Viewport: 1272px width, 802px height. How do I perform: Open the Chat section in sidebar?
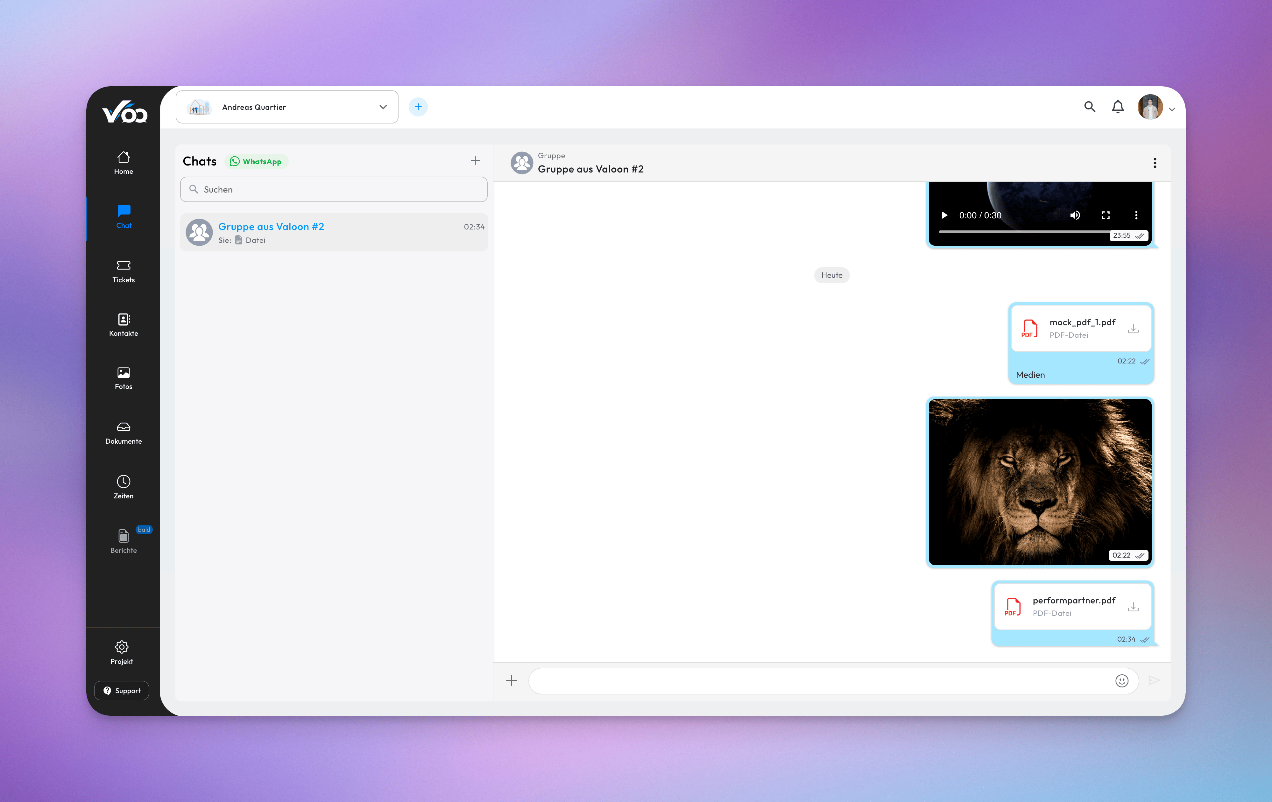[123, 216]
